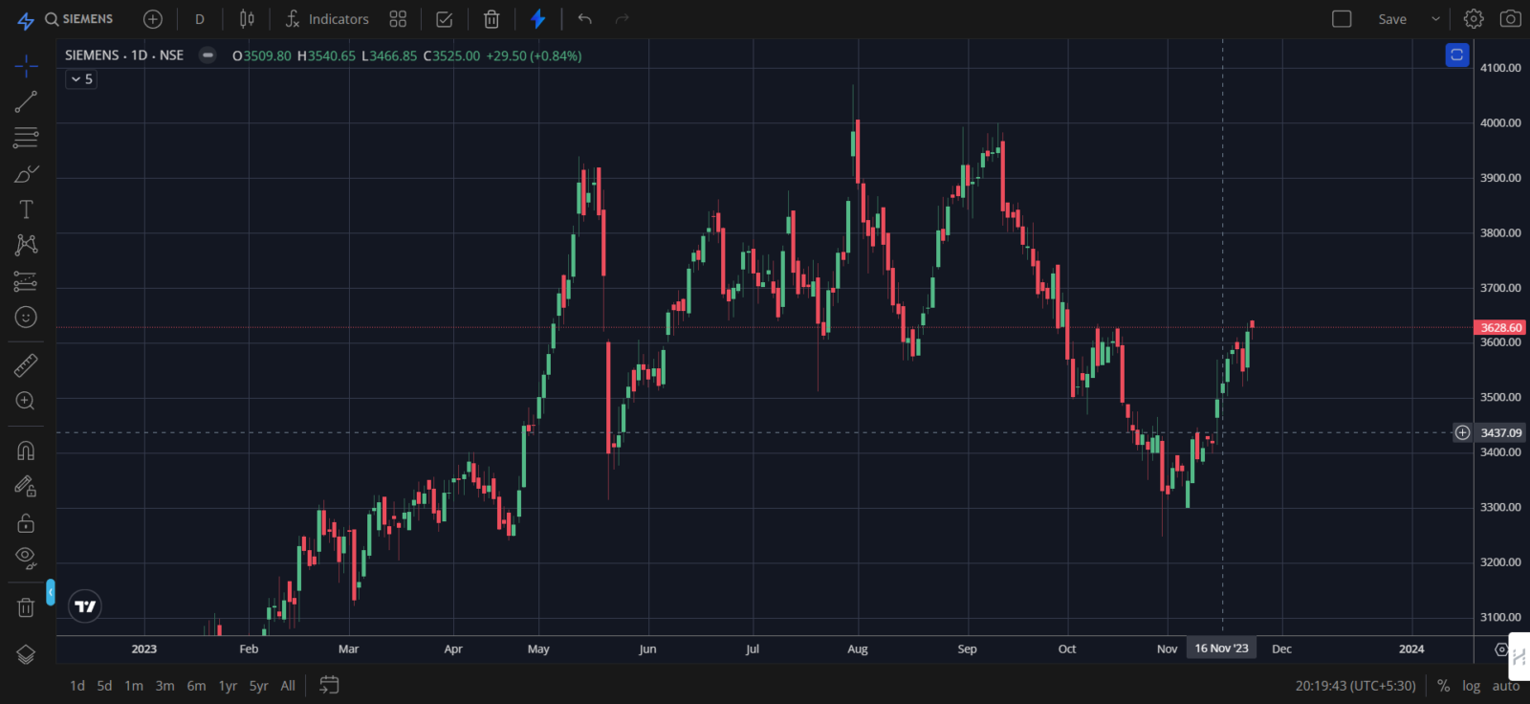Take a chart snapshot with camera icon
Image resolution: width=1530 pixels, height=704 pixels.
pos(1511,19)
